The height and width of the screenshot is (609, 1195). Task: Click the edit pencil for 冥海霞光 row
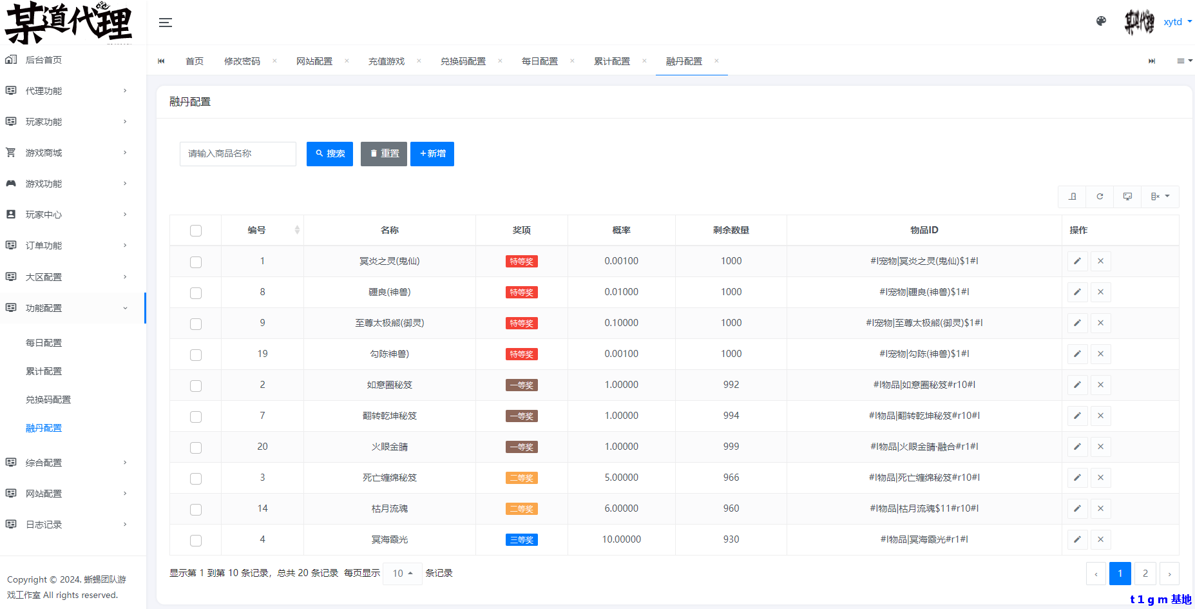pos(1077,539)
